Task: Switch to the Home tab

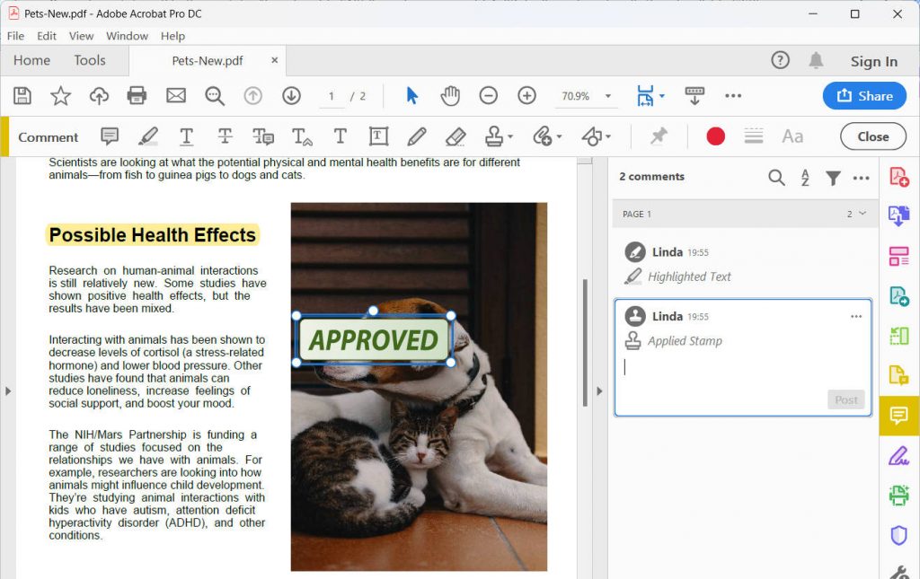Action: point(31,60)
